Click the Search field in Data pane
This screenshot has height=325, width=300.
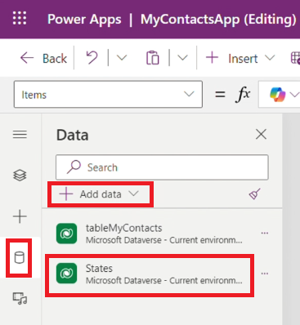click(x=162, y=167)
